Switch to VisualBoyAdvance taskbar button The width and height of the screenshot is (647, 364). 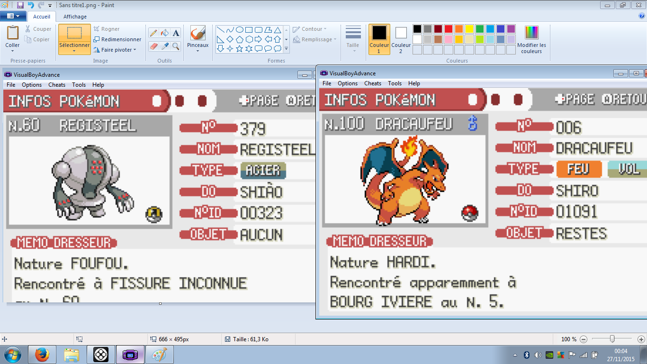[130, 355]
